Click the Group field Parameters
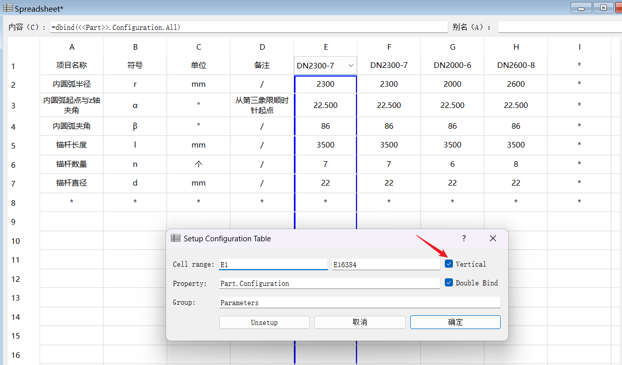This screenshot has height=365, width=622. point(360,303)
